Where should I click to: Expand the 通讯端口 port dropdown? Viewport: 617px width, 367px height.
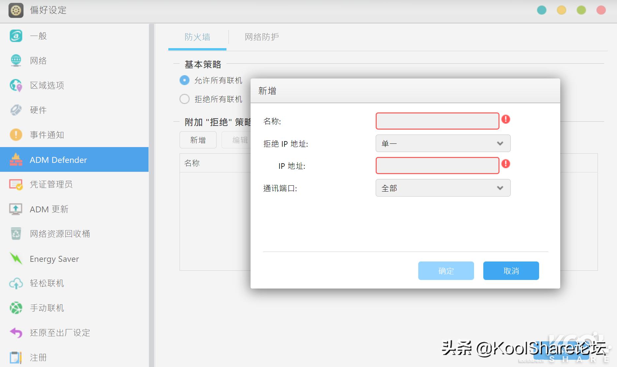tap(443, 188)
